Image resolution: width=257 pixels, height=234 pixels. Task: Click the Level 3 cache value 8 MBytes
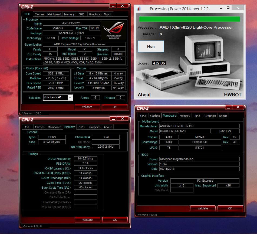tap(98, 88)
